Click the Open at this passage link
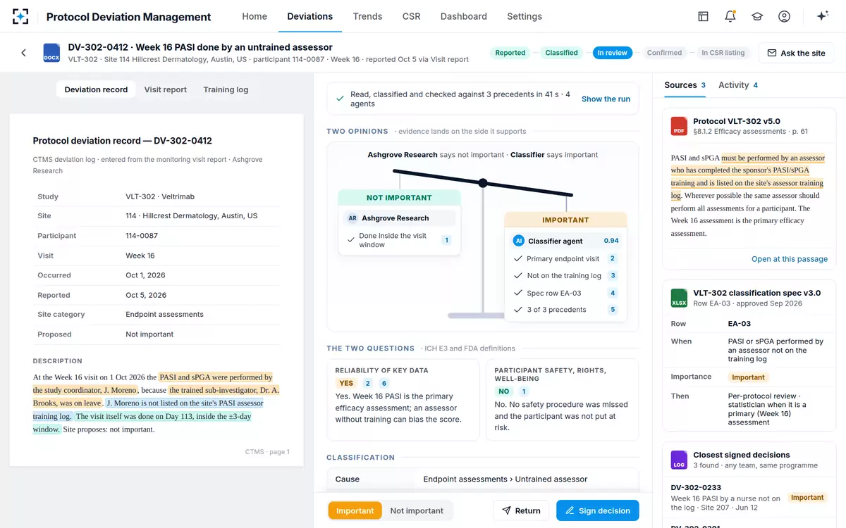The width and height of the screenshot is (846, 528). coord(790,259)
